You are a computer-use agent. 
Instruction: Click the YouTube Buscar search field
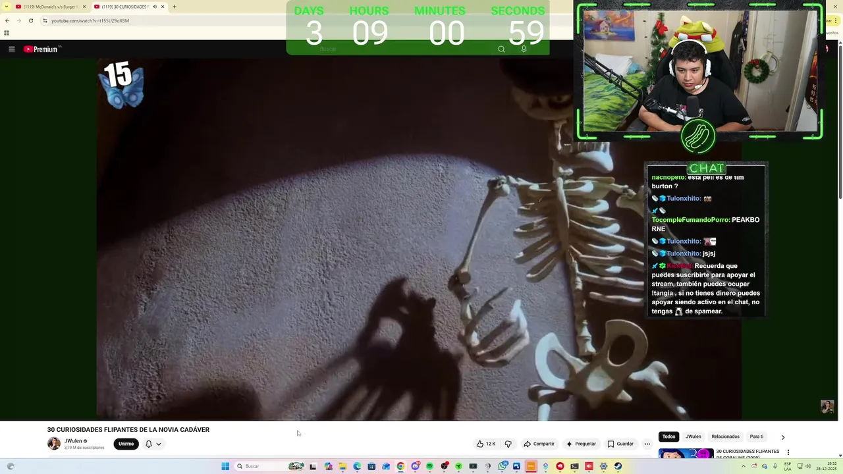(402, 49)
